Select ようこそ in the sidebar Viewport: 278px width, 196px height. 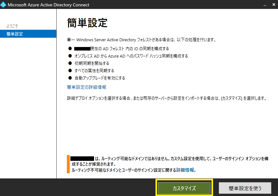click(x=12, y=26)
